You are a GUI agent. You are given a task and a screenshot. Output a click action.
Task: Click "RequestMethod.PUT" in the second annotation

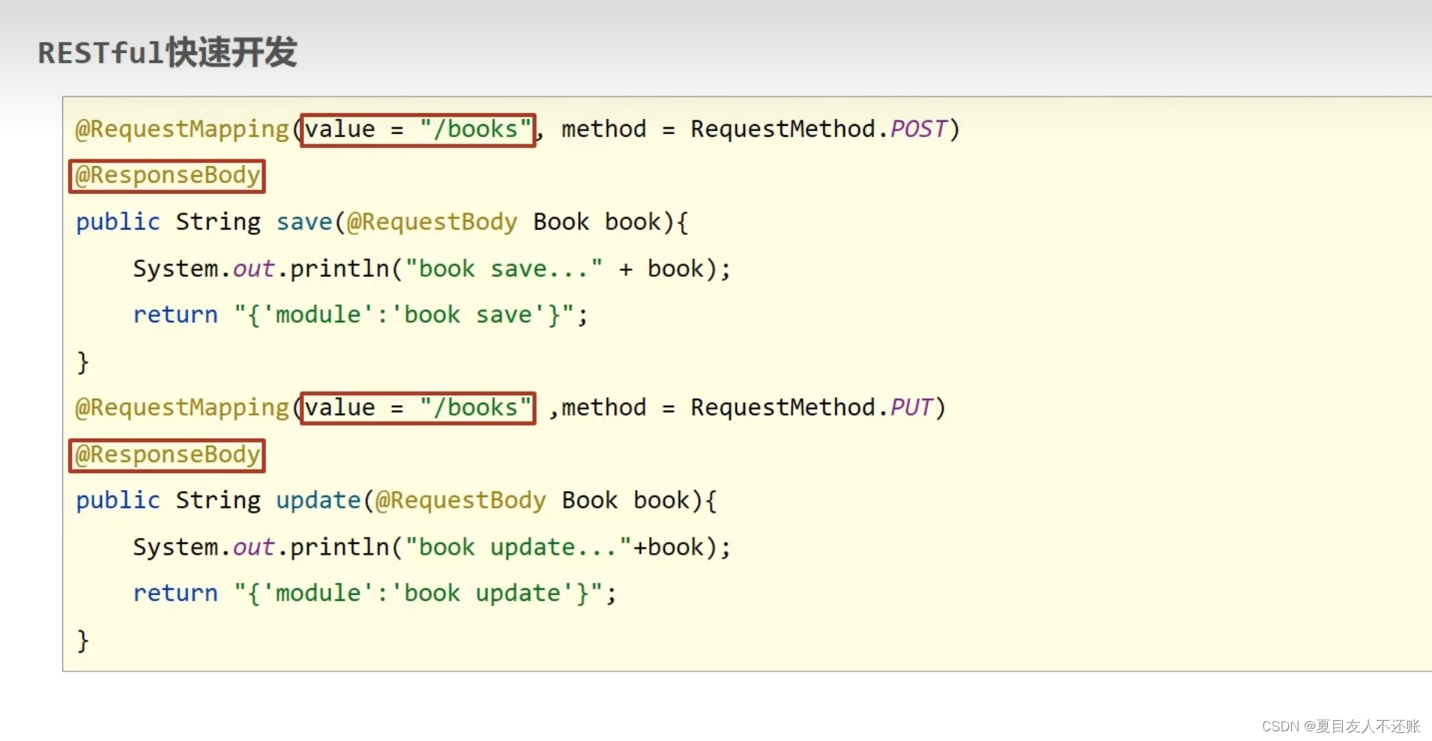(x=812, y=407)
